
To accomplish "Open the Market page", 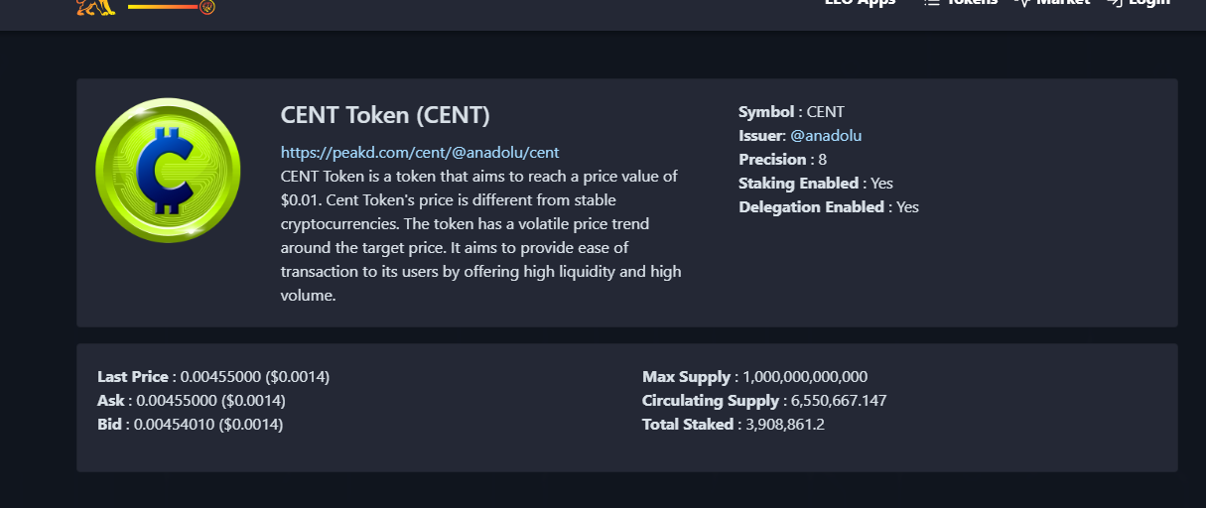I will pyautogui.click(x=1063, y=3).
